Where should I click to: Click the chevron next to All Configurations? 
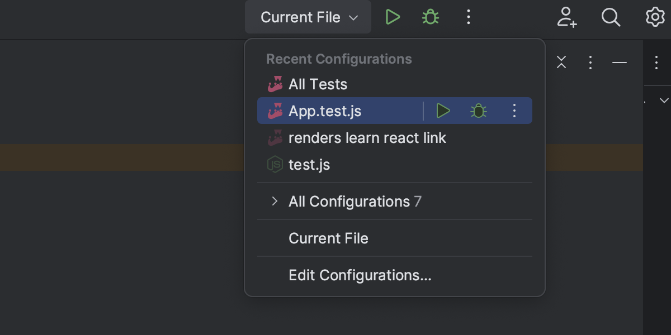[273, 202]
